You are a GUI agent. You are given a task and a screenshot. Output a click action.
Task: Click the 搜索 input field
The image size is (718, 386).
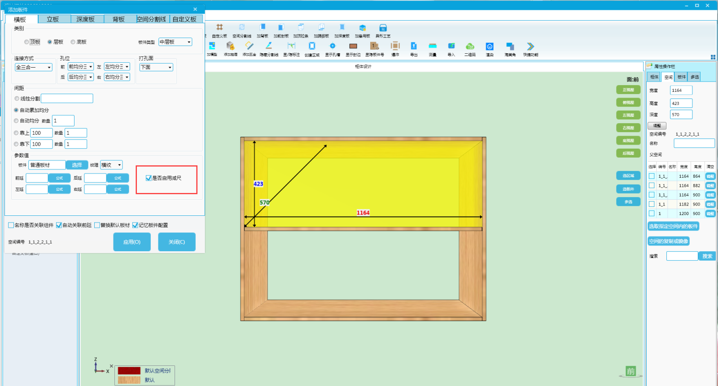point(682,256)
